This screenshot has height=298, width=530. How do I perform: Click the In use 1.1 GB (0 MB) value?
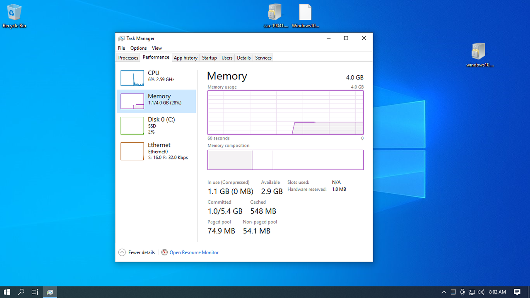point(230,191)
